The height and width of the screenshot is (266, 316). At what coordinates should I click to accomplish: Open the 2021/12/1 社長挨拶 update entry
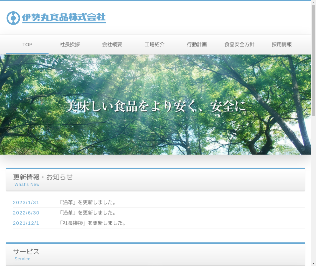point(93,223)
